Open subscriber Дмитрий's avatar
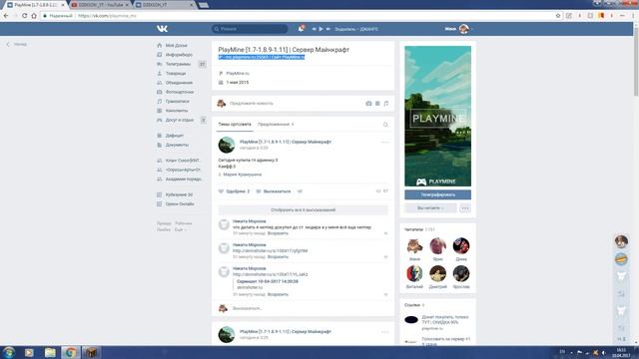Image resolution: width=639 pixels, height=359 pixels. pyautogui.click(x=437, y=273)
